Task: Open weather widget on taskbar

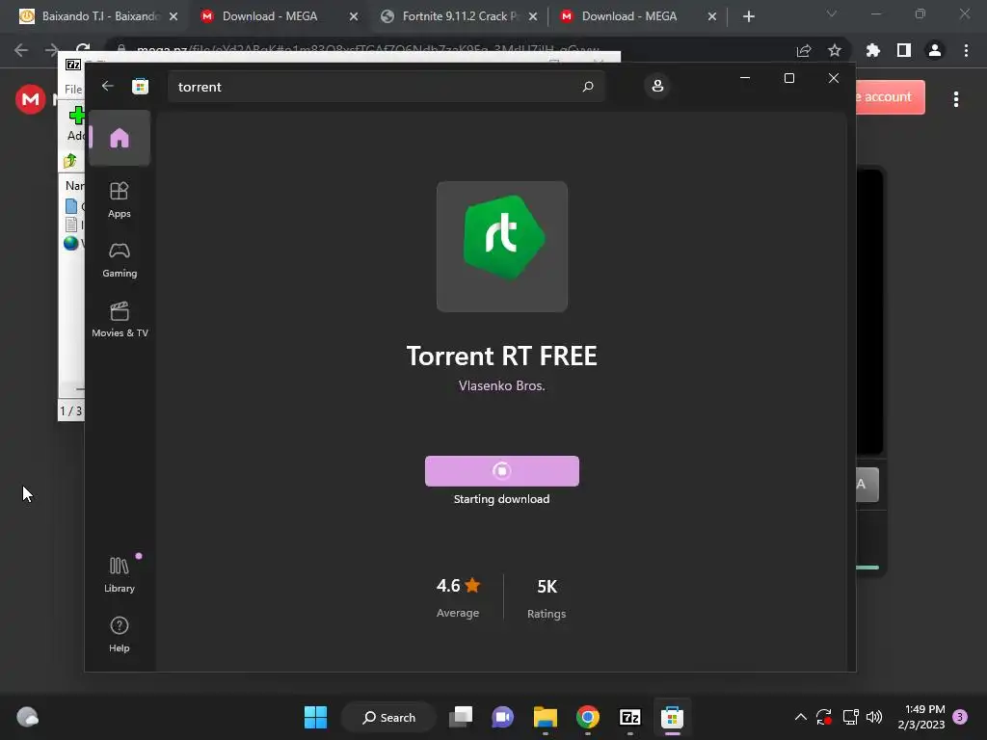Action: click(27, 717)
